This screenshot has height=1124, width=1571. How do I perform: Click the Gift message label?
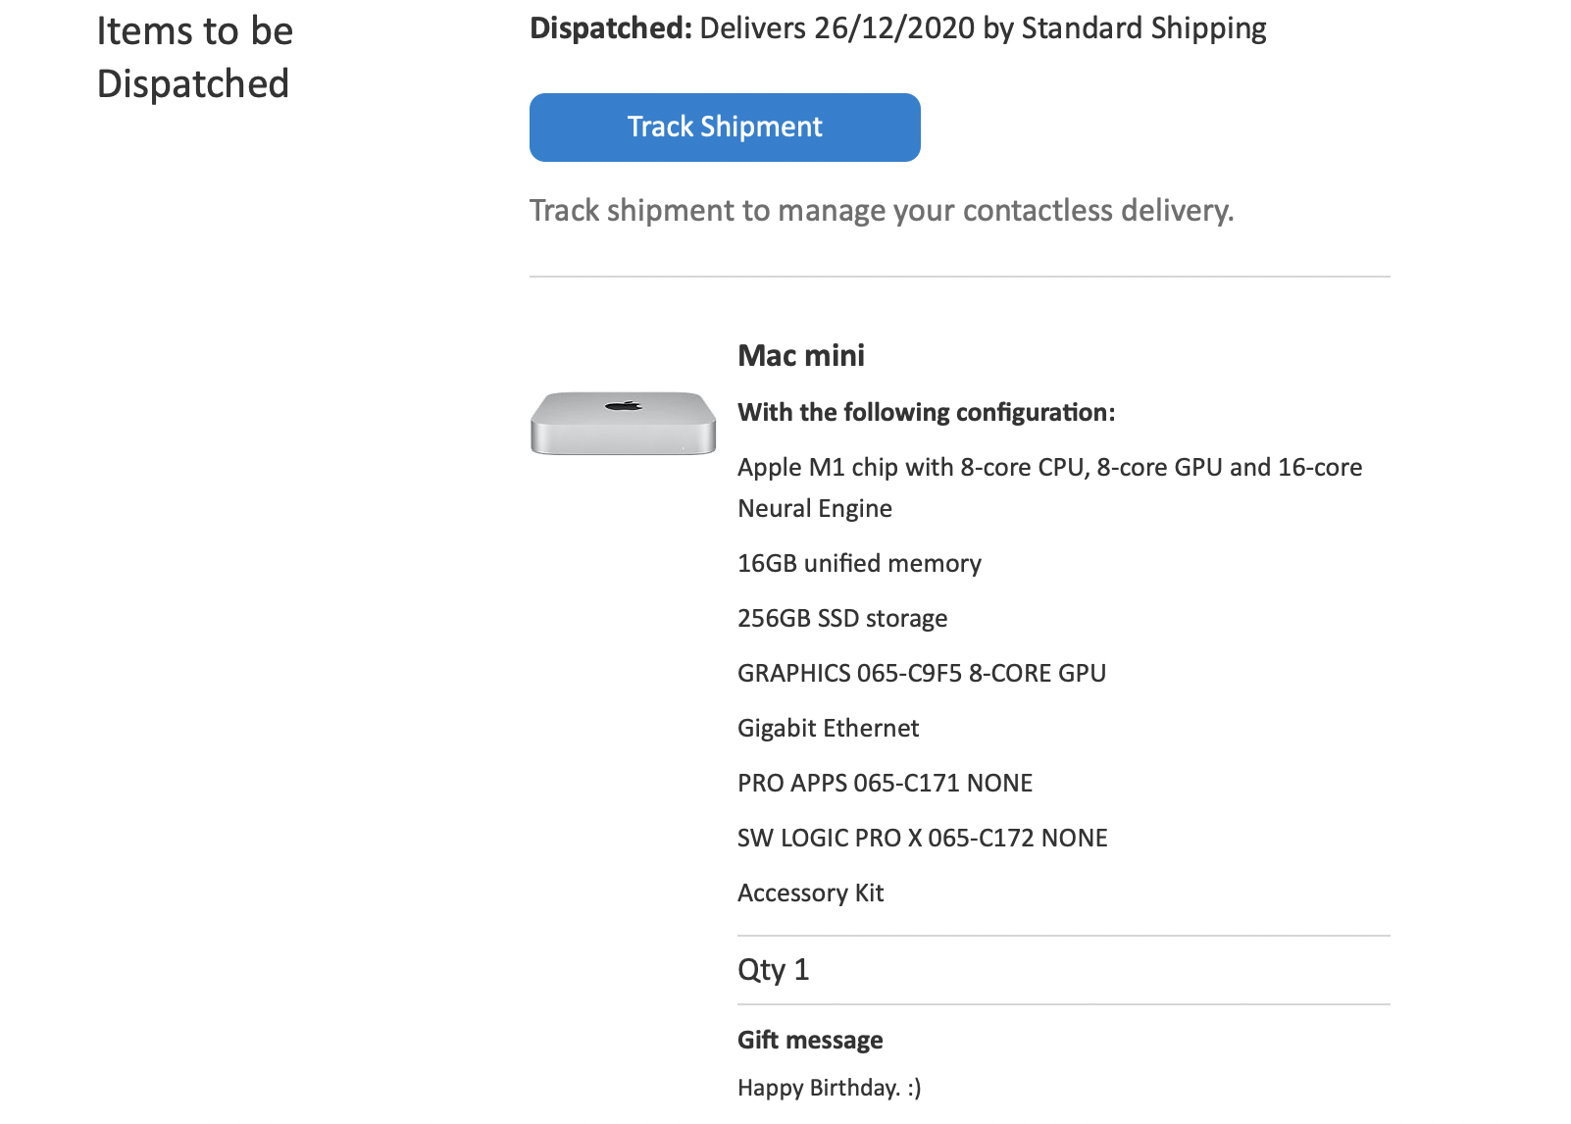tap(810, 1040)
